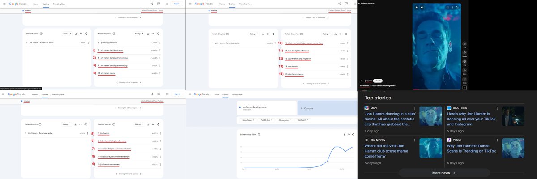Image resolution: width=537 pixels, height=179 pixels.
Task: Select Trending Now in the window listing queries 16–20
Action: 245,4
